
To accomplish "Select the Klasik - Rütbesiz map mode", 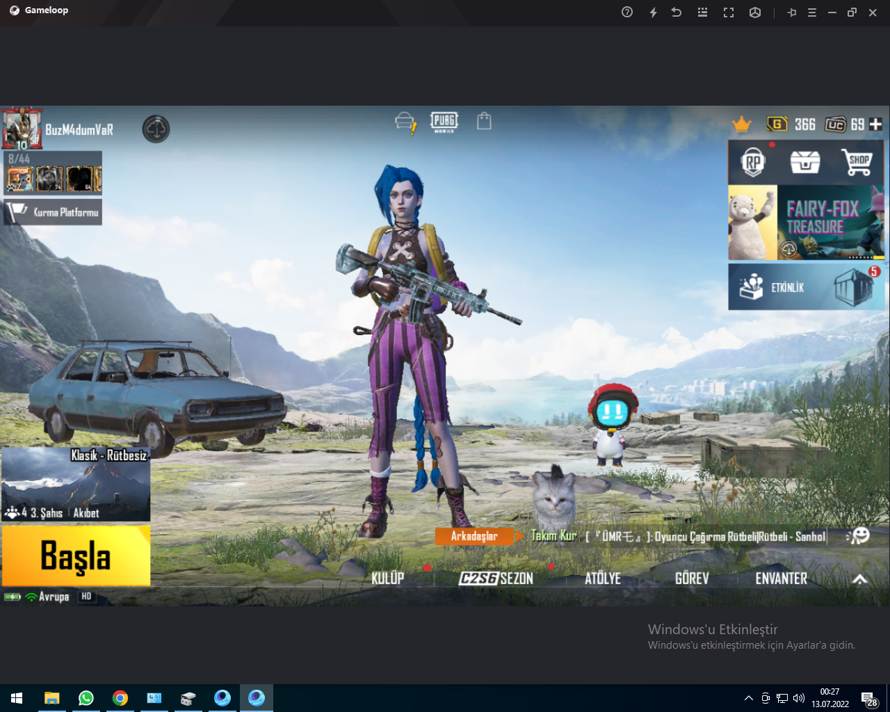I will [76, 484].
